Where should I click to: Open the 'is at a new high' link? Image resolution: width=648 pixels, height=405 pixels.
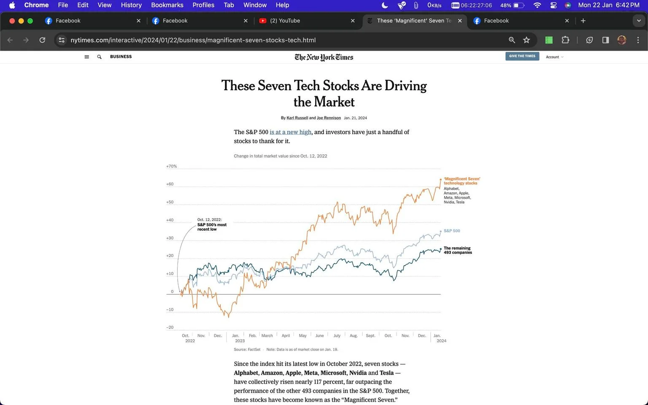click(291, 132)
